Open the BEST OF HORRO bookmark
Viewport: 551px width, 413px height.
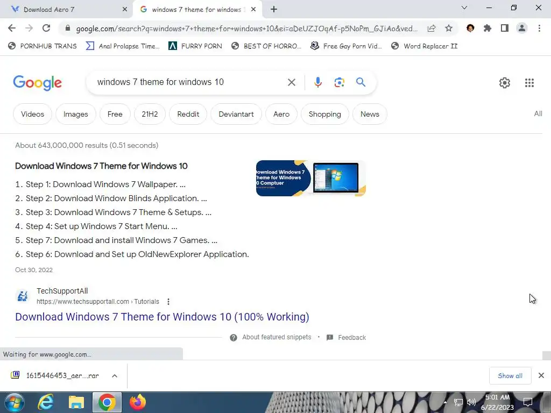(266, 46)
